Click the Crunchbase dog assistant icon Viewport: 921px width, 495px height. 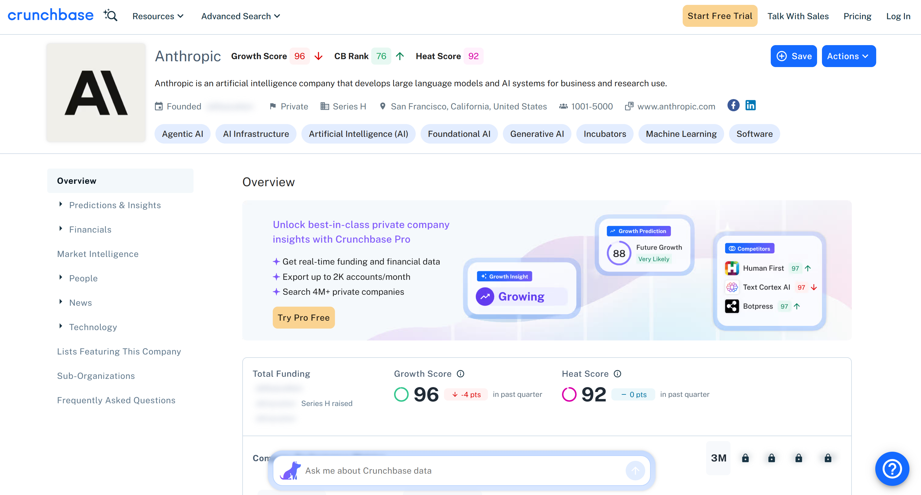pos(290,470)
